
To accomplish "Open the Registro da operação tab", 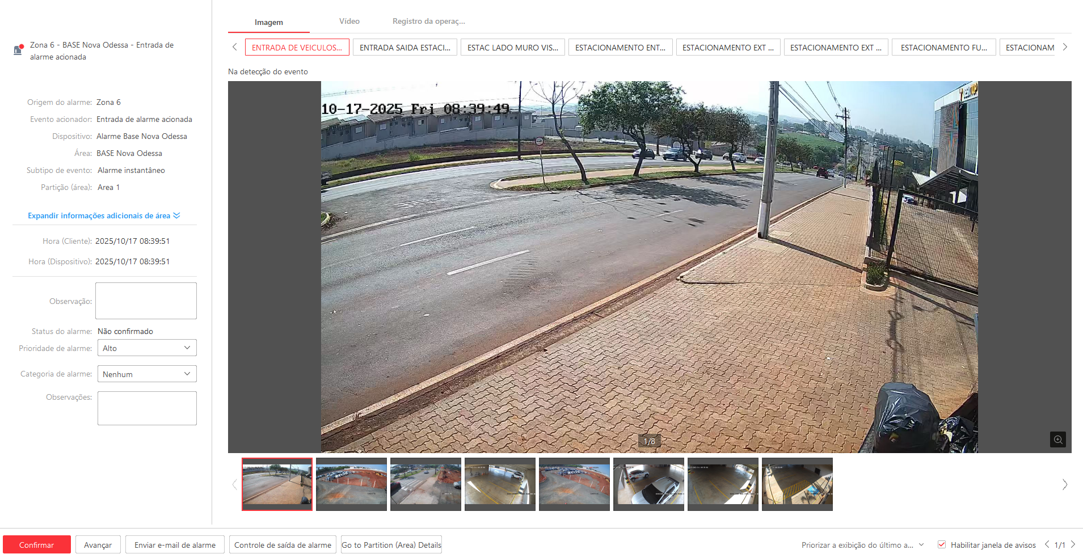I will tap(428, 22).
